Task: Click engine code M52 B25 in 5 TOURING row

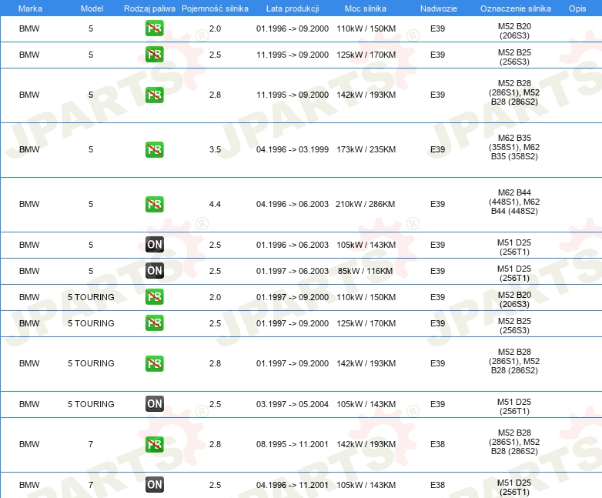Action: (x=514, y=326)
